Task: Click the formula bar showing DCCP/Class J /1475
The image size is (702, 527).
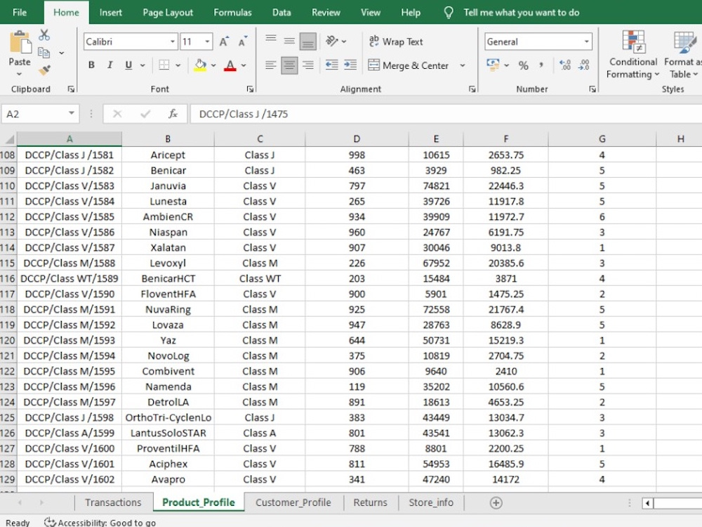Action: pos(446,114)
